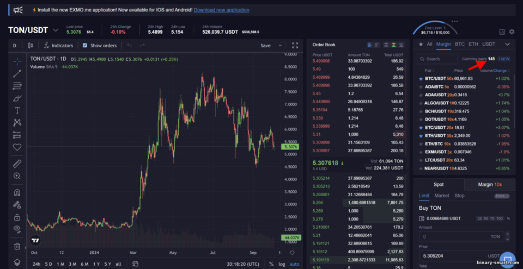Select the 1Y time range

(96, 264)
